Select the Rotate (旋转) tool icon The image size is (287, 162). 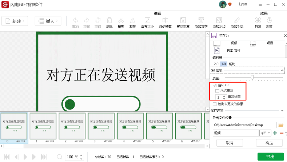click(132, 21)
